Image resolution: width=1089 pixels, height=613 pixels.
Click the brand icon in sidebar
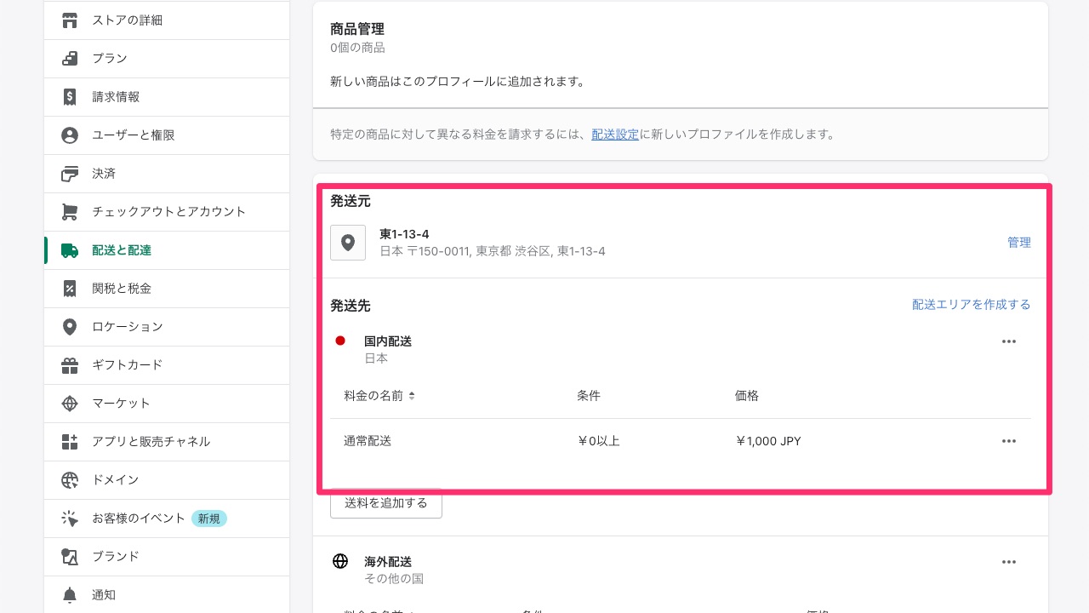click(x=70, y=557)
